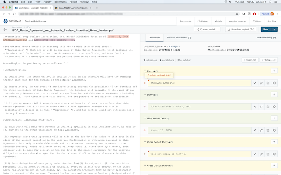Bookmark this page with the star icon
281x175 pixels.
[237, 14]
